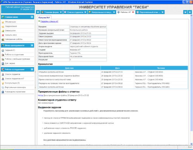Open Задания (1) in teacher menu

click(x=10, y=50)
